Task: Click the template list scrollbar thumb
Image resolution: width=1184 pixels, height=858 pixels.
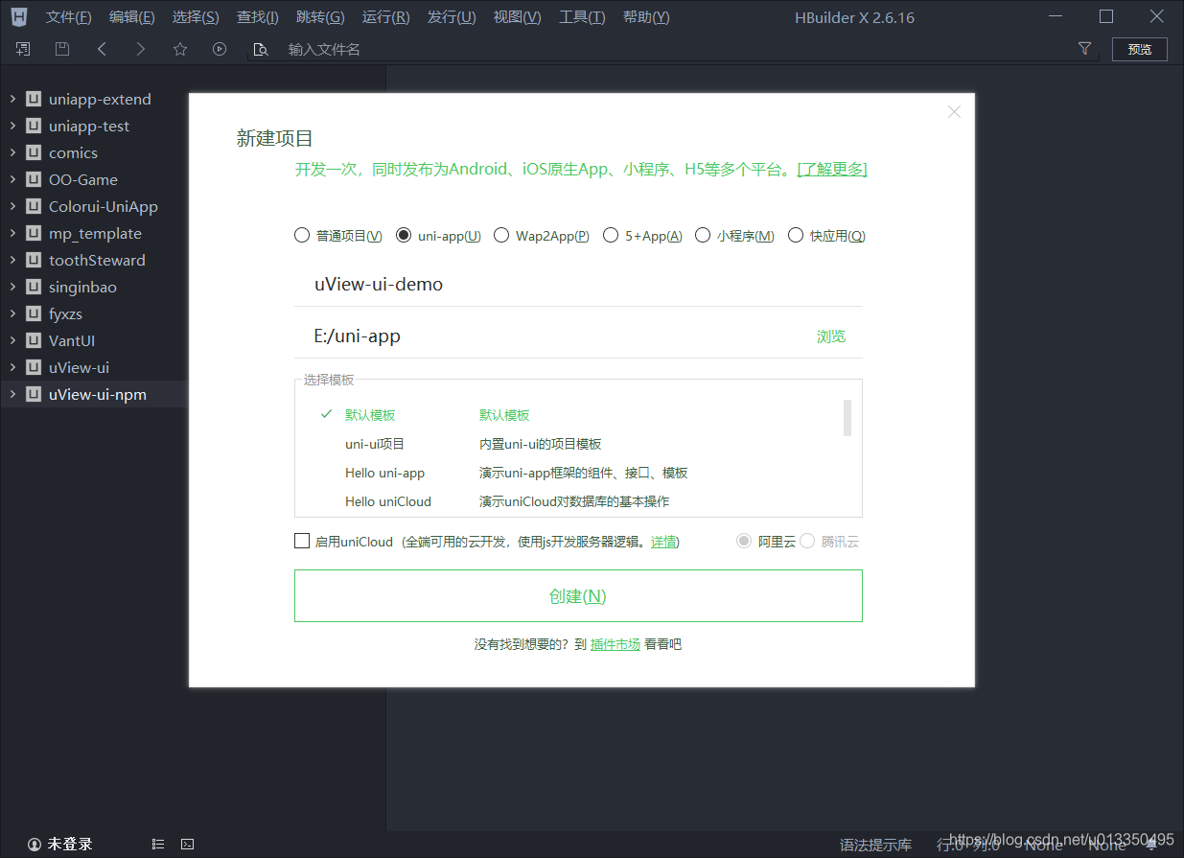Action: (x=847, y=418)
